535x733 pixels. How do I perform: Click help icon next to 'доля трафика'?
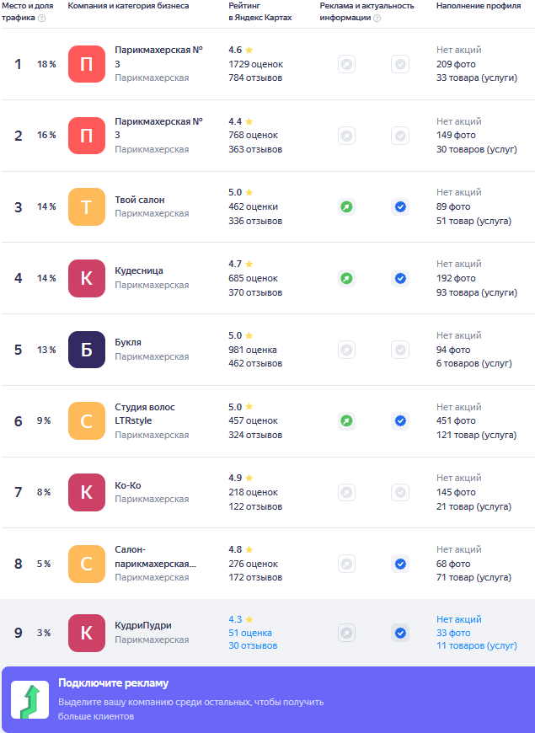41,19
